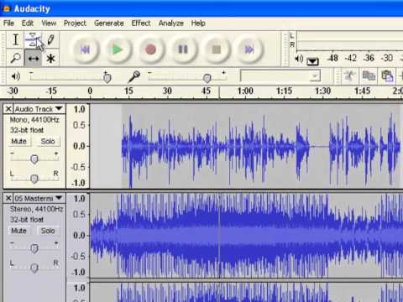The image size is (403, 302).
Task: Select the Time Shift tool
Action: click(33, 58)
